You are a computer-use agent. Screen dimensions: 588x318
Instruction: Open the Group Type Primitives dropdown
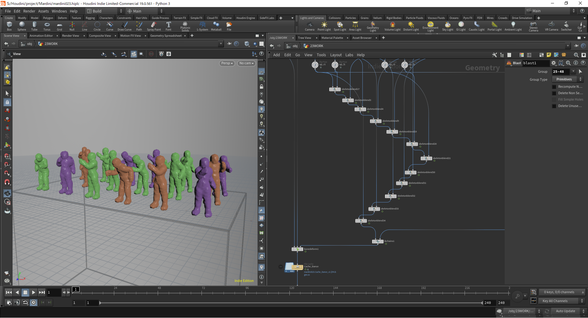click(567, 79)
